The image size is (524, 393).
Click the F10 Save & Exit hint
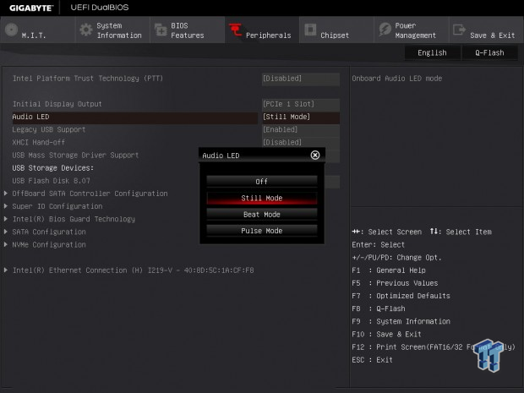(x=386, y=334)
